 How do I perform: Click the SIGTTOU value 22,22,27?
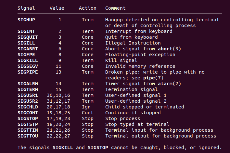pos(58,136)
